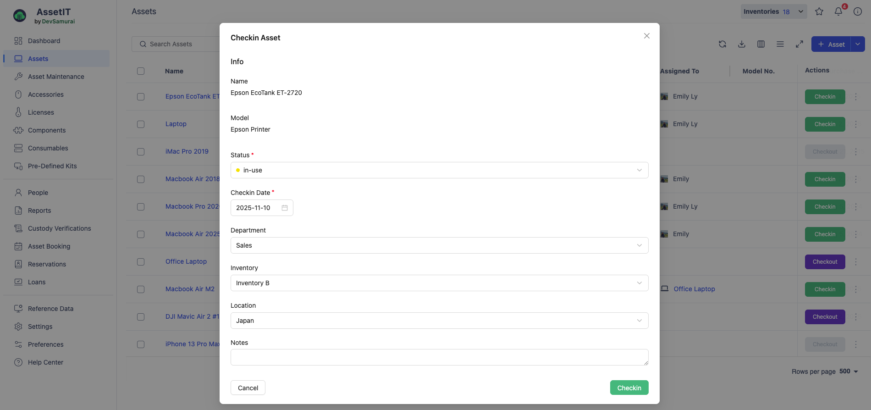Select the iMac Pro 2019 row checkbox
The image size is (871, 410).
(x=141, y=152)
